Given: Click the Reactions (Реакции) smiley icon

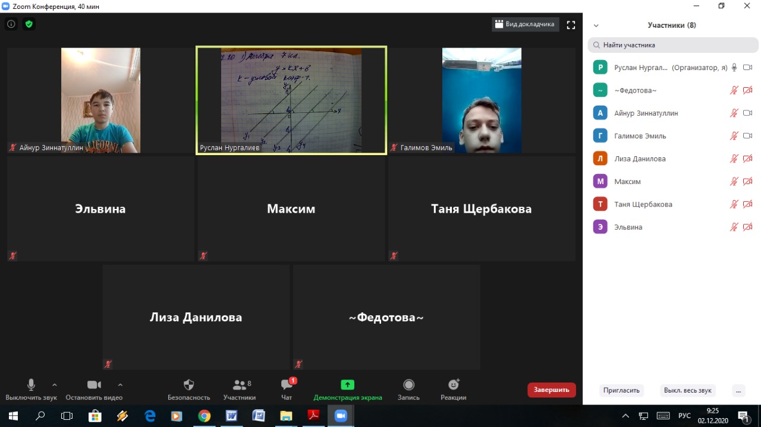Looking at the screenshot, I should click(x=454, y=385).
